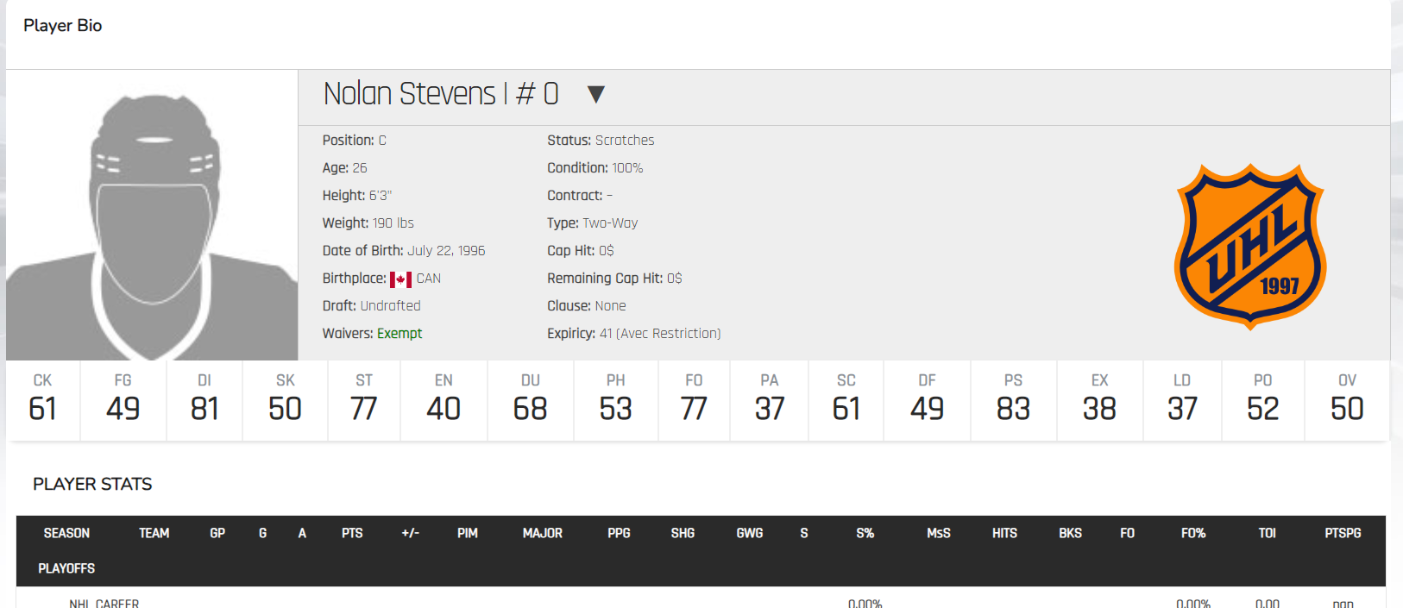Open the player name dropdown arrow
Screen dimensions: 1403x608
coord(595,94)
